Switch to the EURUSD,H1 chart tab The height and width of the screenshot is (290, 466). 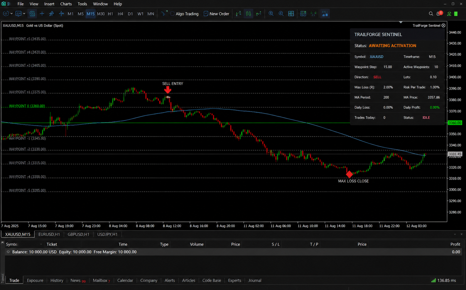tap(49, 234)
